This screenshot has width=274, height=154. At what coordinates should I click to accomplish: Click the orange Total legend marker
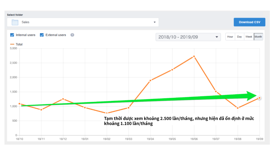[x=12, y=44]
